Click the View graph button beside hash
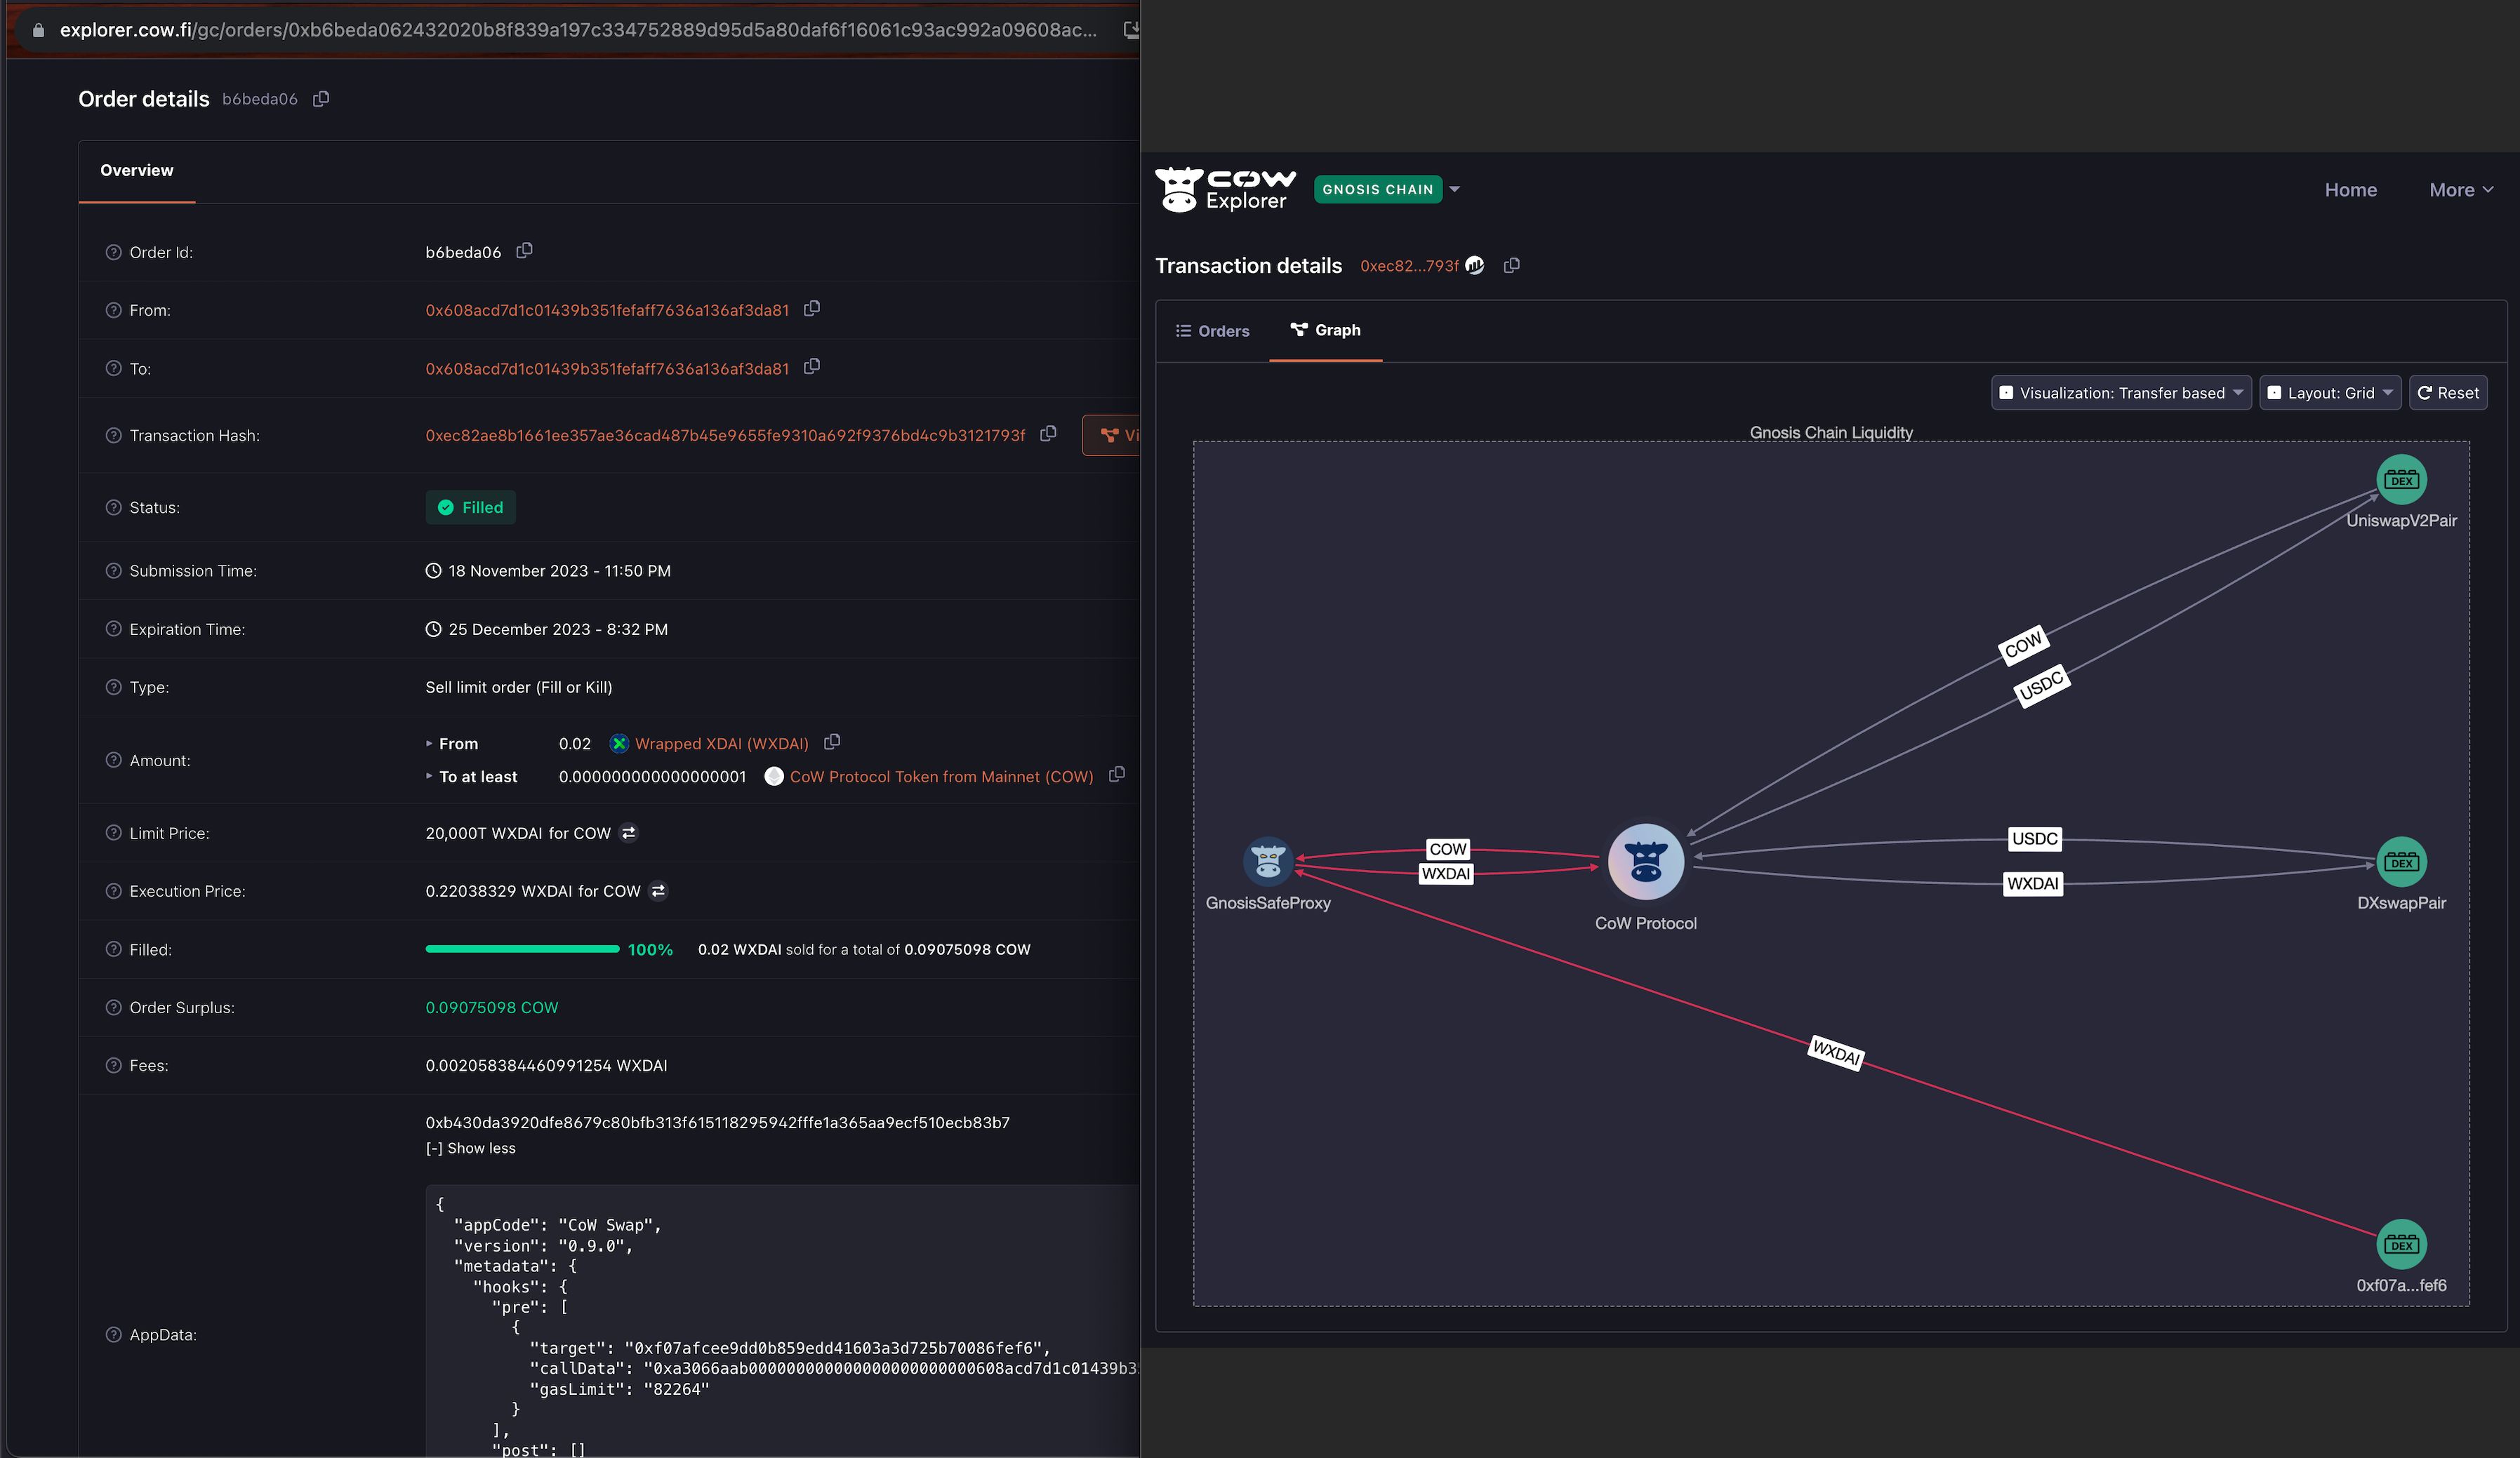 (1111, 435)
